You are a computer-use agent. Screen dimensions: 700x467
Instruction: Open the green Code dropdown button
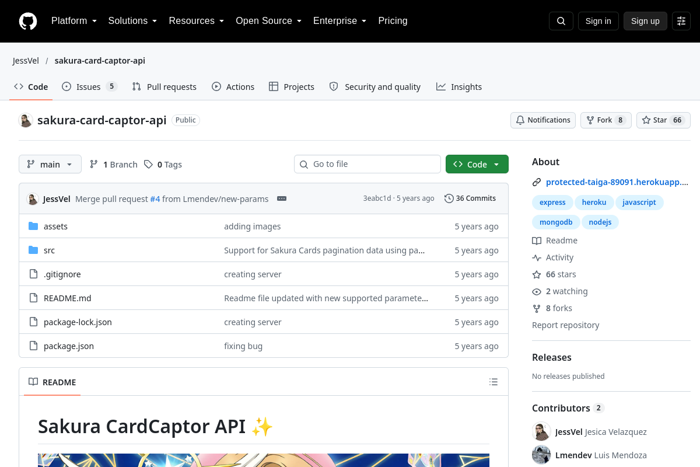point(477,165)
